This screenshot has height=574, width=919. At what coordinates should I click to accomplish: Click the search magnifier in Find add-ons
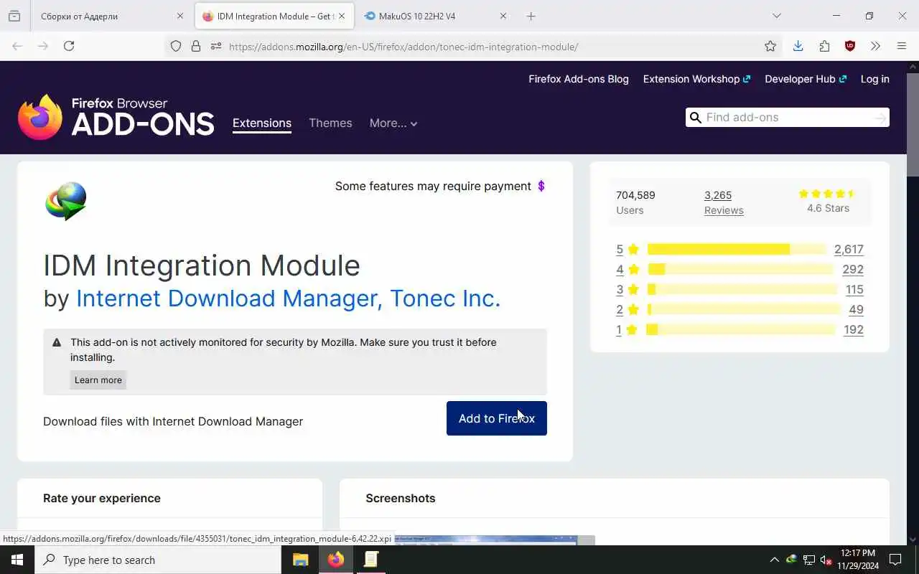(695, 118)
